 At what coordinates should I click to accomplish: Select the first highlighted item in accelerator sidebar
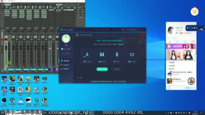(66, 61)
